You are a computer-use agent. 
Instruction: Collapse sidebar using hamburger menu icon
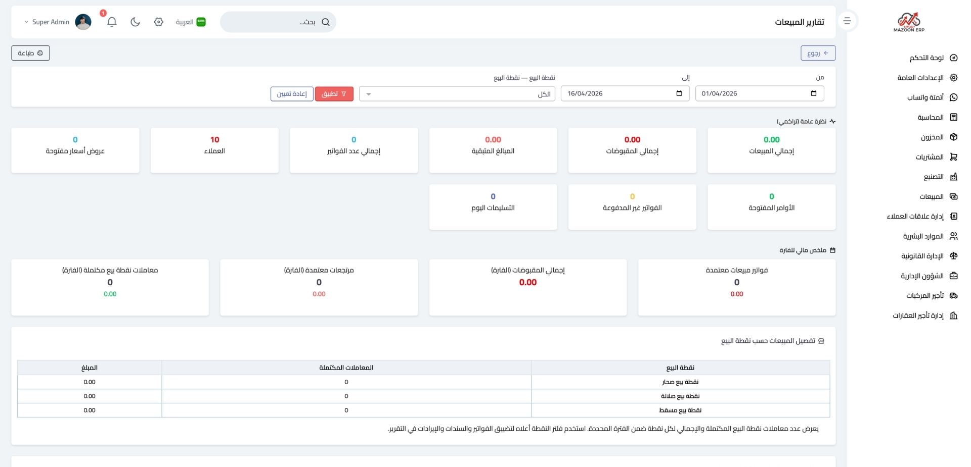(x=847, y=21)
